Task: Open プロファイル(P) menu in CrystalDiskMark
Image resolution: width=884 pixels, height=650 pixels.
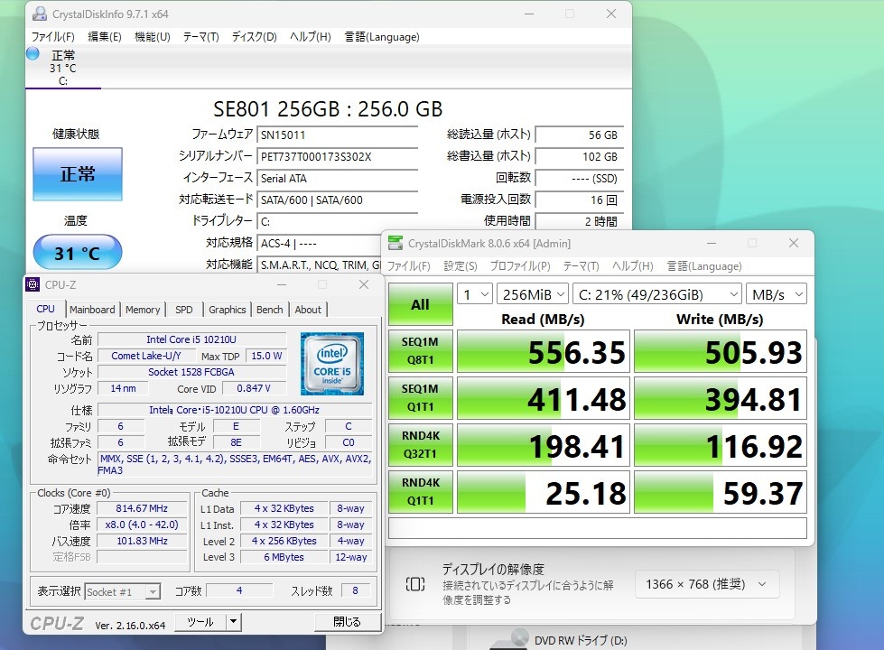Action: [520, 266]
